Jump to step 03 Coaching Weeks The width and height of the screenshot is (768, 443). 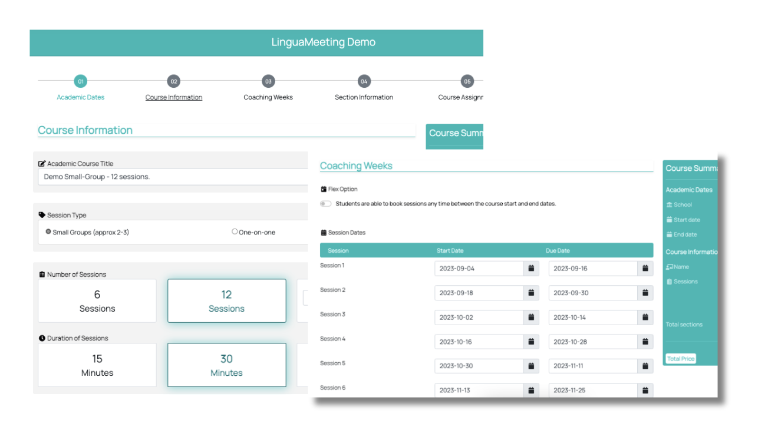(x=268, y=82)
